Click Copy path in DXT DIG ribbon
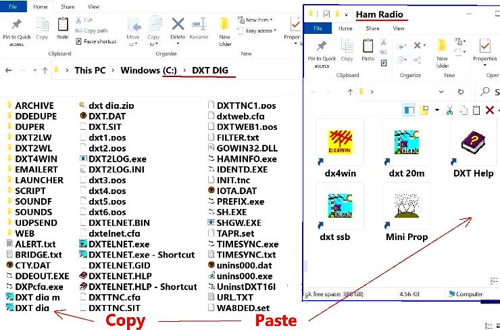 [x=91, y=30]
